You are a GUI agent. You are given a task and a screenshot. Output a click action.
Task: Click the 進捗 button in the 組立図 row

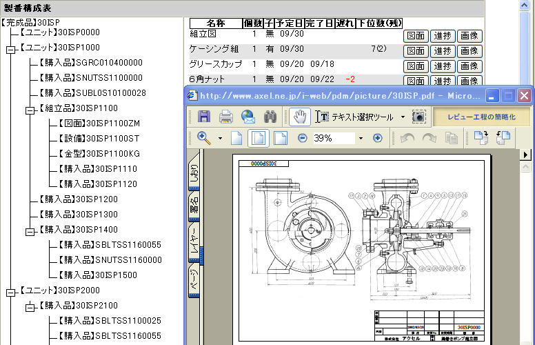[443, 36]
